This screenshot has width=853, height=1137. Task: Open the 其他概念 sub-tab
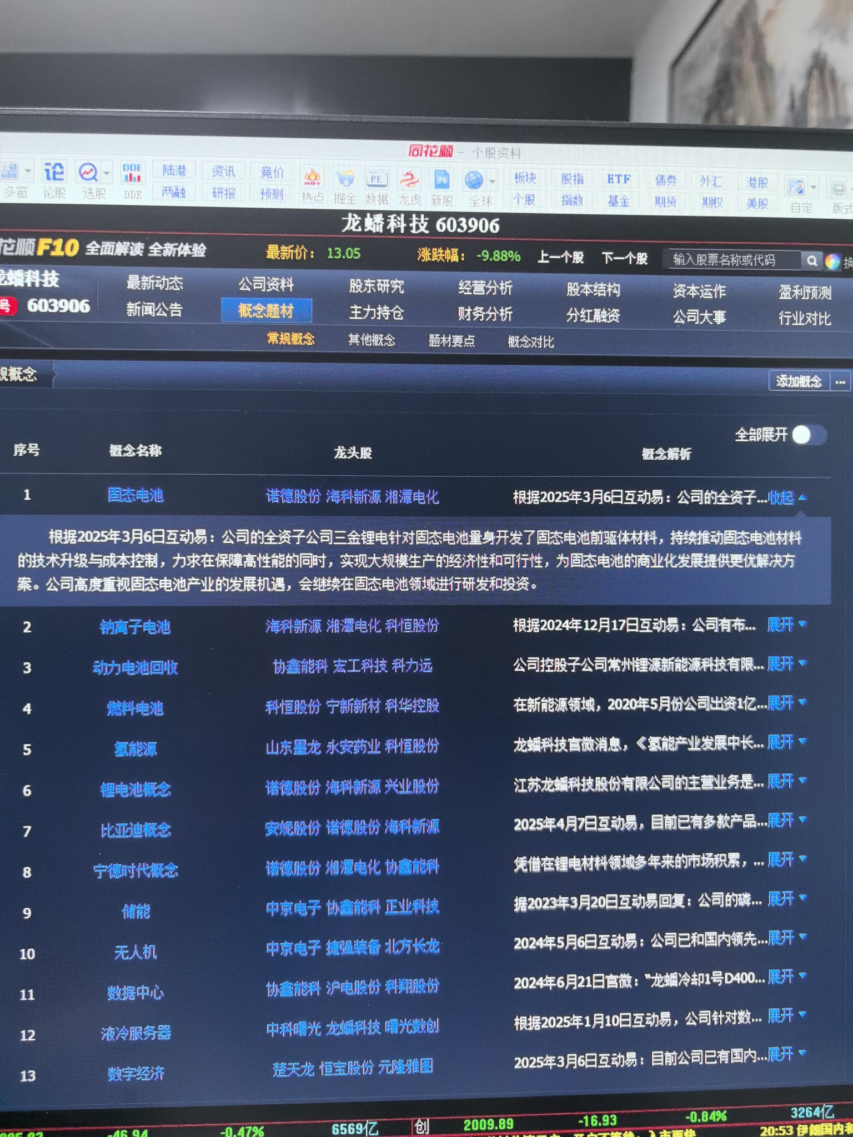pyautogui.click(x=372, y=340)
